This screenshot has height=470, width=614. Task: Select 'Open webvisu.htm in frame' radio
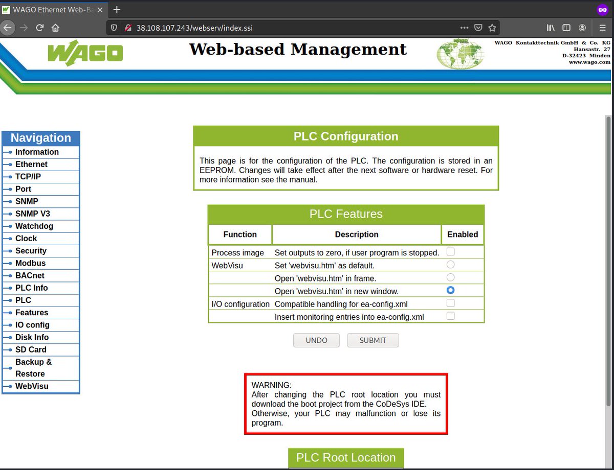point(450,277)
